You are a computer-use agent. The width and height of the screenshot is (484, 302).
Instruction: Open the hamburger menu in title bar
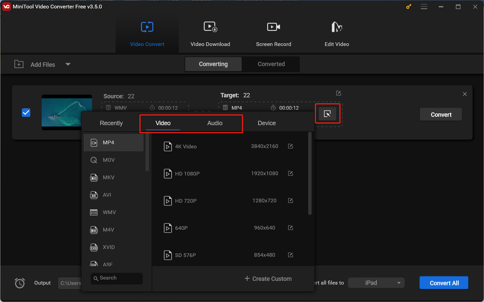(424, 7)
